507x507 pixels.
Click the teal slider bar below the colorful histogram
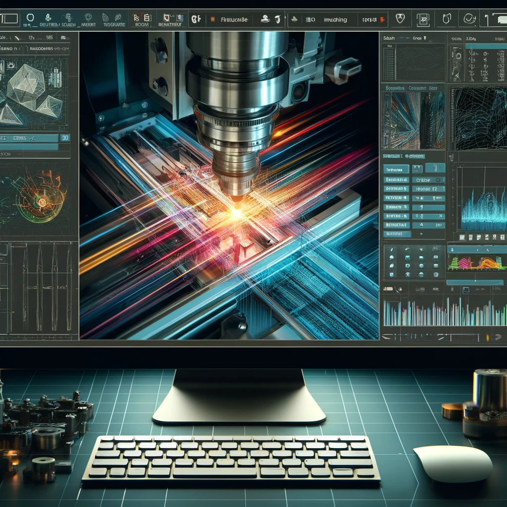tap(474, 282)
